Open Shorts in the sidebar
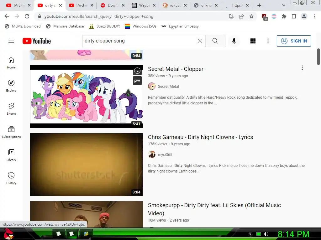321x240 pixels. click(x=11, y=109)
